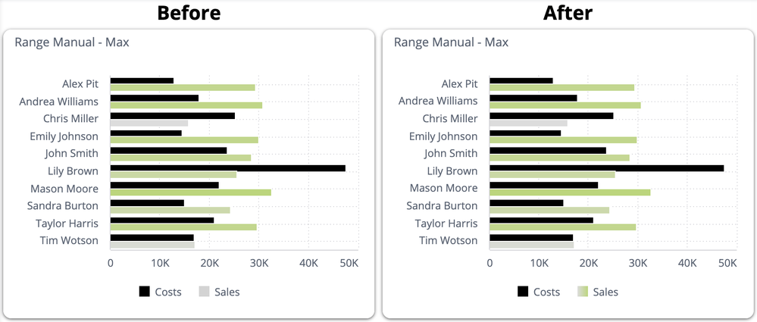Click the Before heading
This screenshot has width=757, height=322.
(189, 13)
